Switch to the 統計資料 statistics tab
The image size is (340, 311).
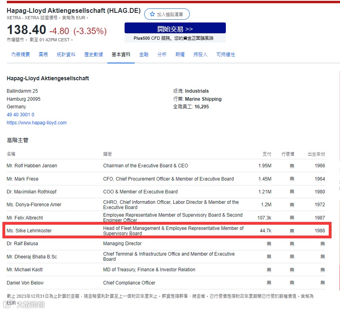pyautogui.click(x=66, y=54)
